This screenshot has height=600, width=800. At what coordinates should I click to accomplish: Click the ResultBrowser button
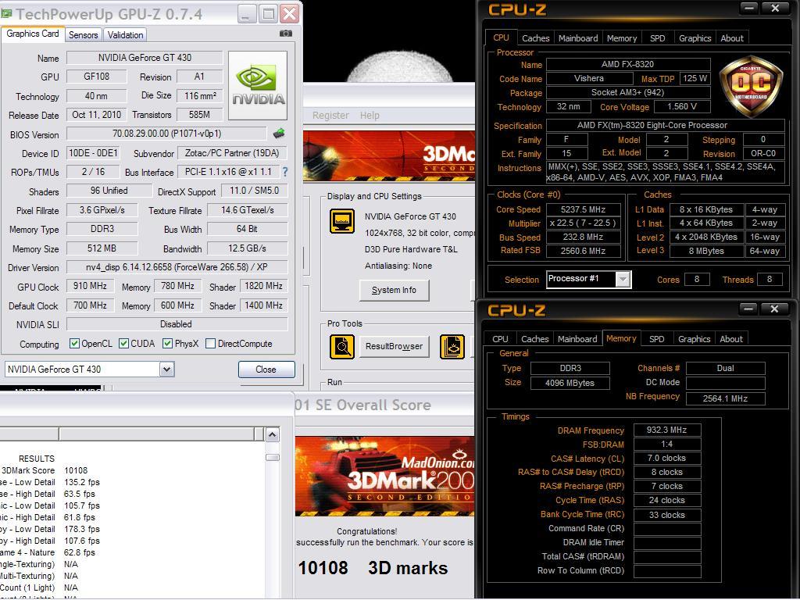point(394,346)
